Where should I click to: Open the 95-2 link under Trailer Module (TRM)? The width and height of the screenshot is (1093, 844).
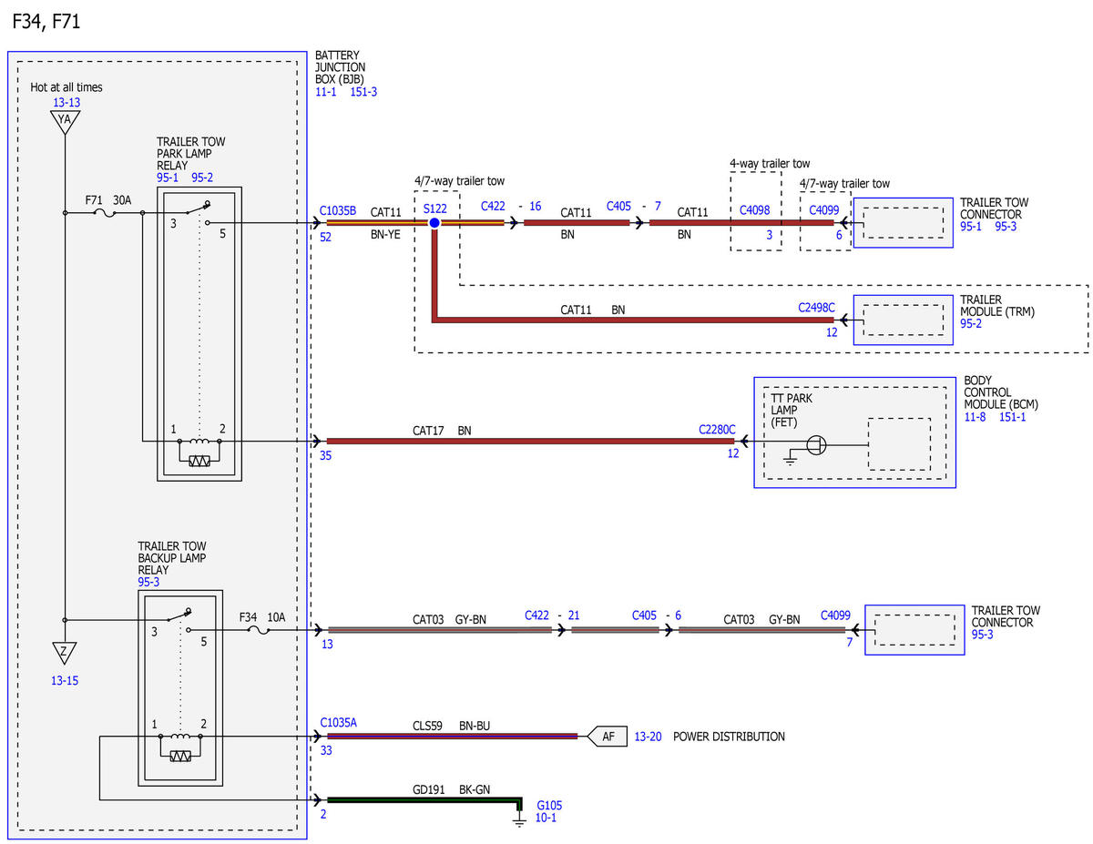pyautogui.click(x=973, y=323)
